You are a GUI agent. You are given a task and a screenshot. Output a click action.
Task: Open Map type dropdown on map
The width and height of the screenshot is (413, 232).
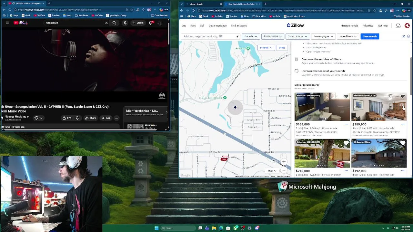[272, 171]
